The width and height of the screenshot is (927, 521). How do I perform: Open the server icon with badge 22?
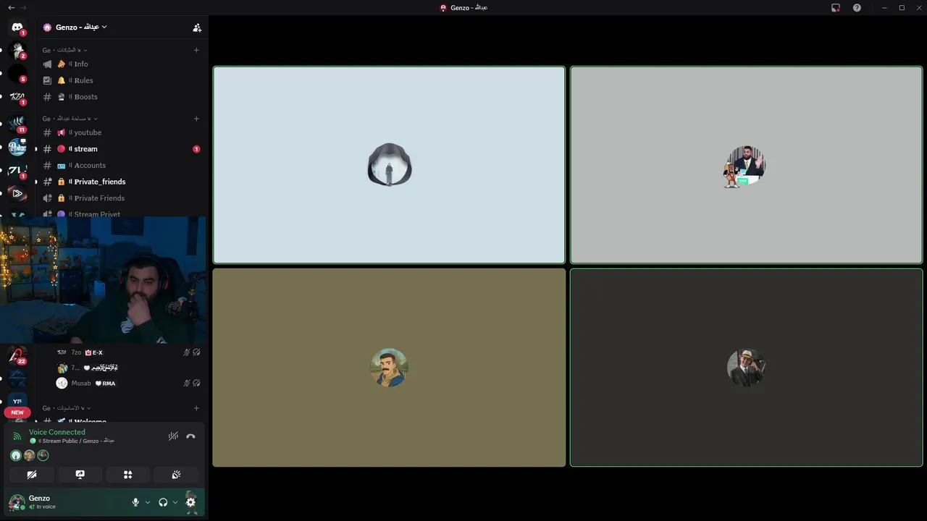17,355
